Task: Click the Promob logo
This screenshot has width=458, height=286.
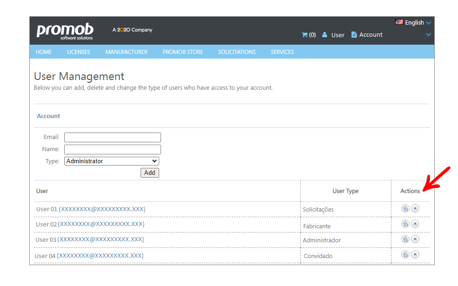Action: coord(65,31)
